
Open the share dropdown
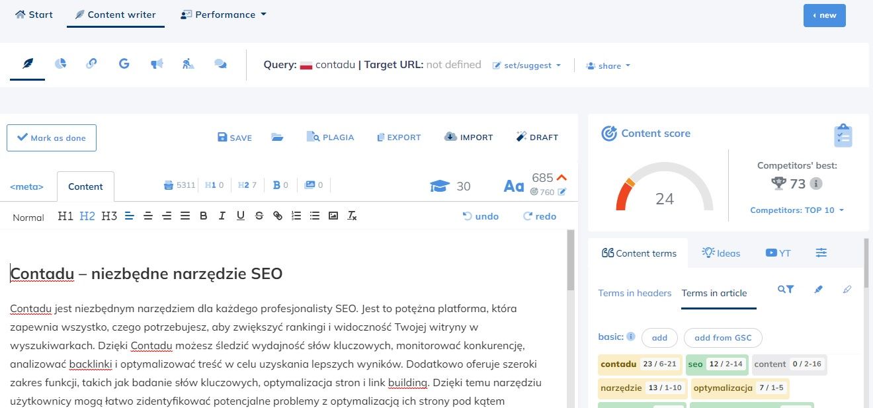pyautogui.click(x=608, y=65)
